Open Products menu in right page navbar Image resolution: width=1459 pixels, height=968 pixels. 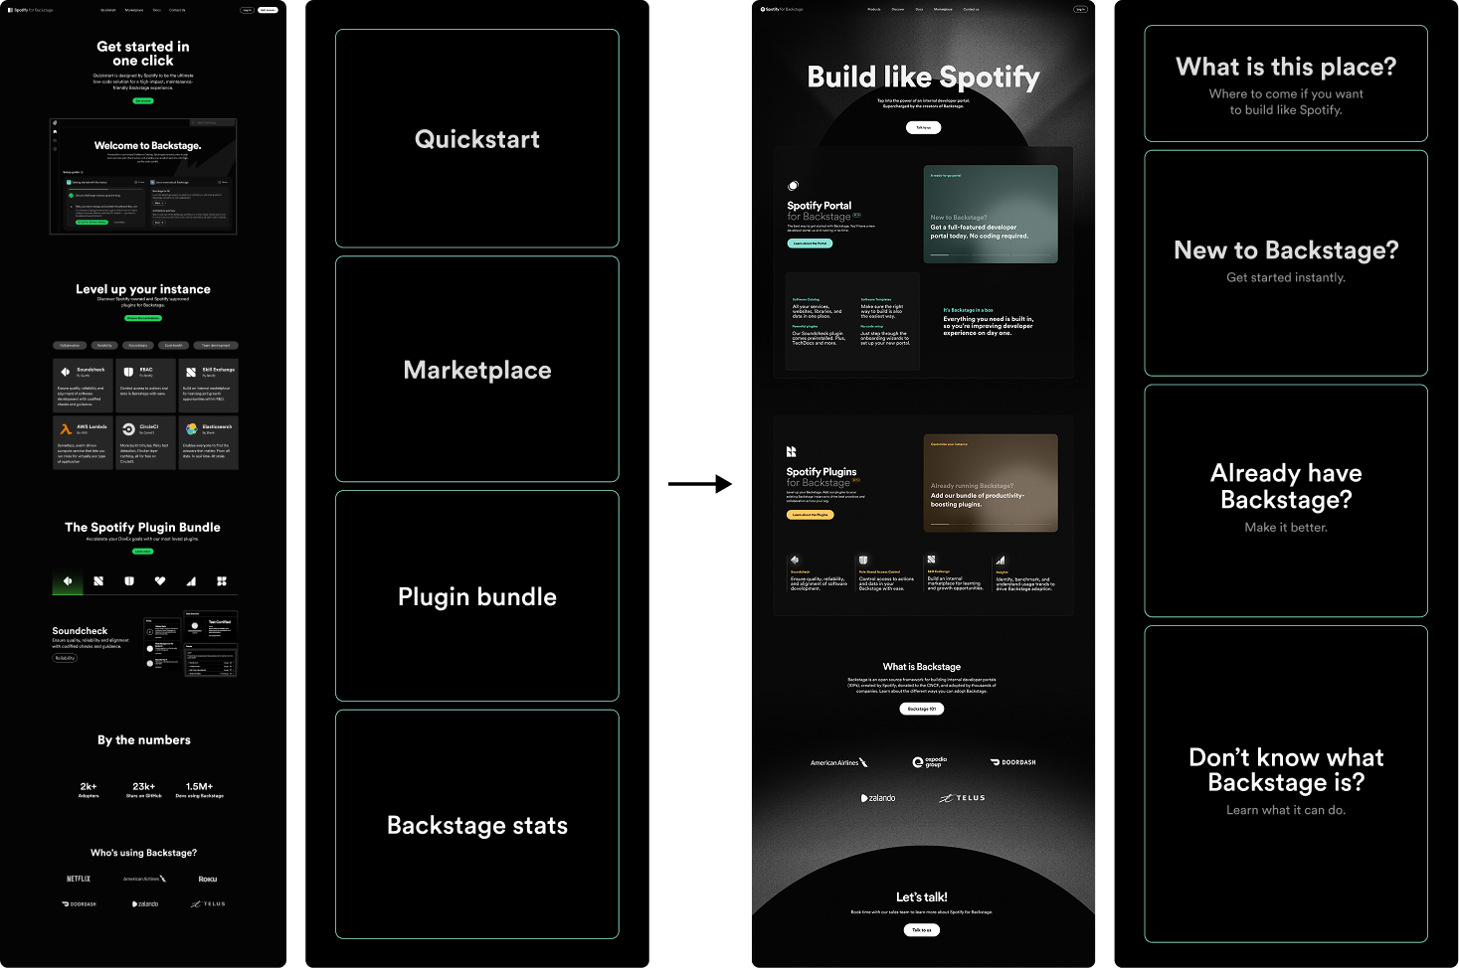(x=874, y=9)
